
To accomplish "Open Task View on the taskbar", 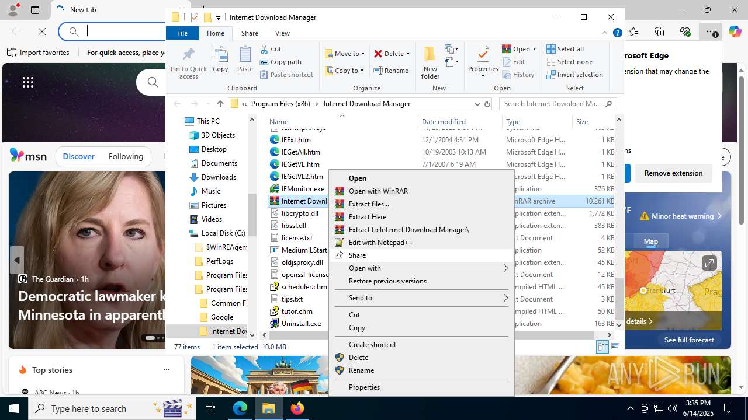I will pos(210,408).
